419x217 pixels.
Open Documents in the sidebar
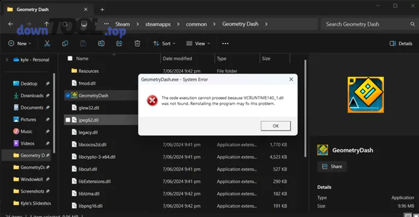coord(32,108)
